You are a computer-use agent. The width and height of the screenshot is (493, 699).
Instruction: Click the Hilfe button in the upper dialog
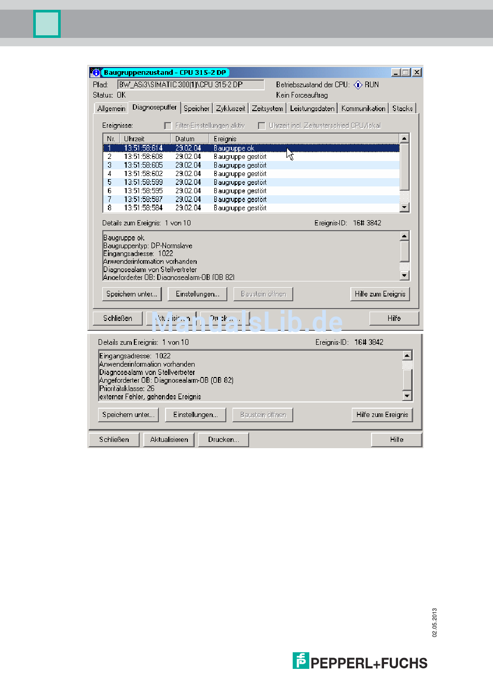394,318
